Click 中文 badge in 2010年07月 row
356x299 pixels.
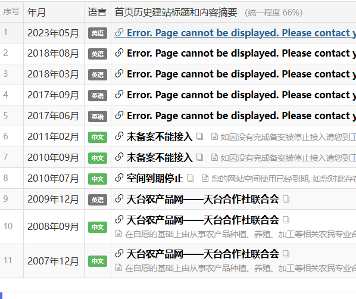(x=98, y=179)
